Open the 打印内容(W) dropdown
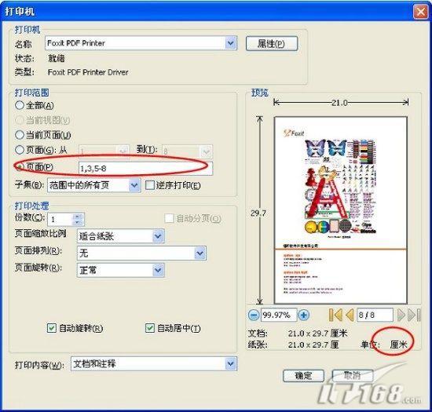This screenshot has height=412, width=432. click(231, 364)
